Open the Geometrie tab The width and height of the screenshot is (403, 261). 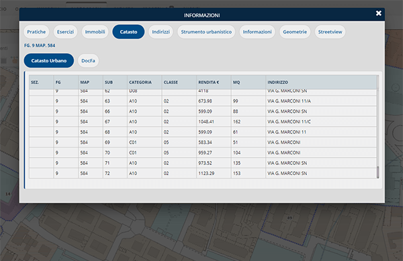pos(295,32)
